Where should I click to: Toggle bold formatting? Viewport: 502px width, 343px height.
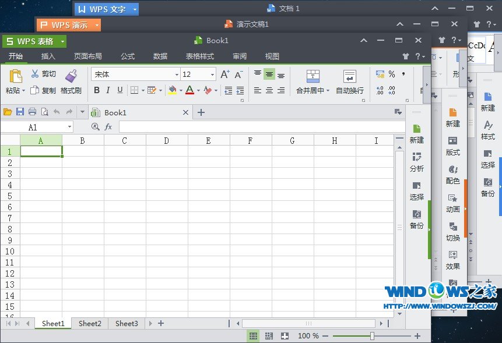[x=97, y=90]
